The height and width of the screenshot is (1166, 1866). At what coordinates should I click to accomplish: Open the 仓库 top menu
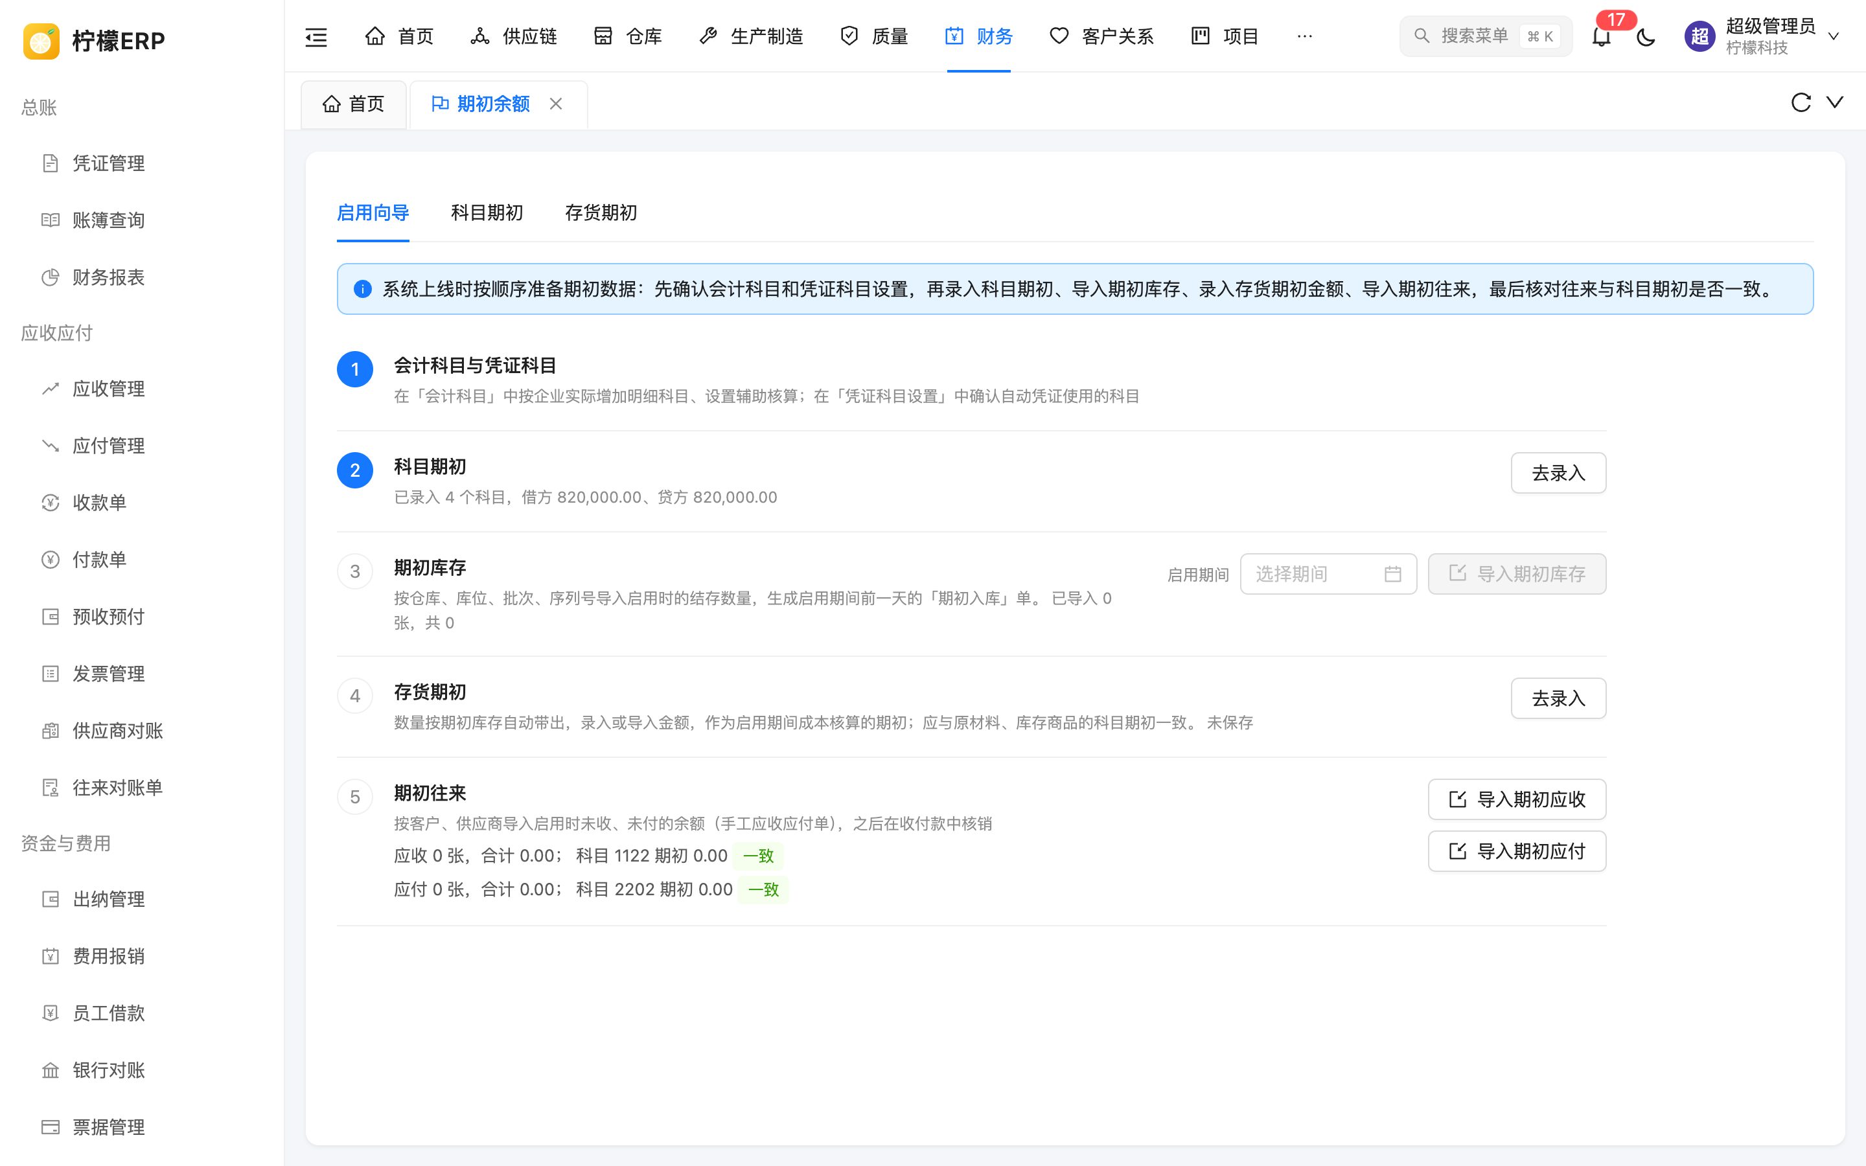coord(628,36)
